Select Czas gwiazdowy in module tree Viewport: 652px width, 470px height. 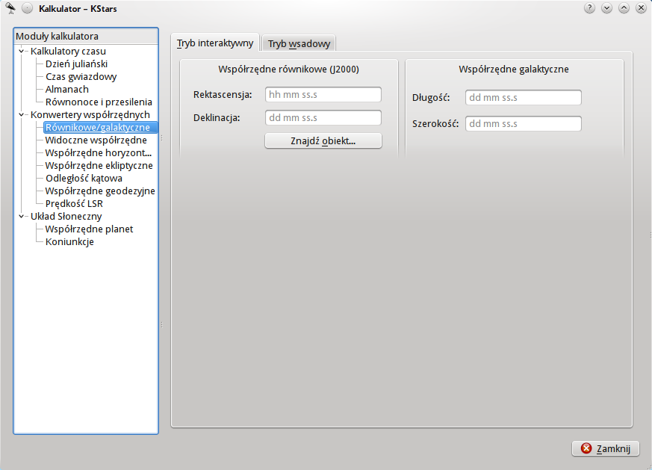pos(81,77)
